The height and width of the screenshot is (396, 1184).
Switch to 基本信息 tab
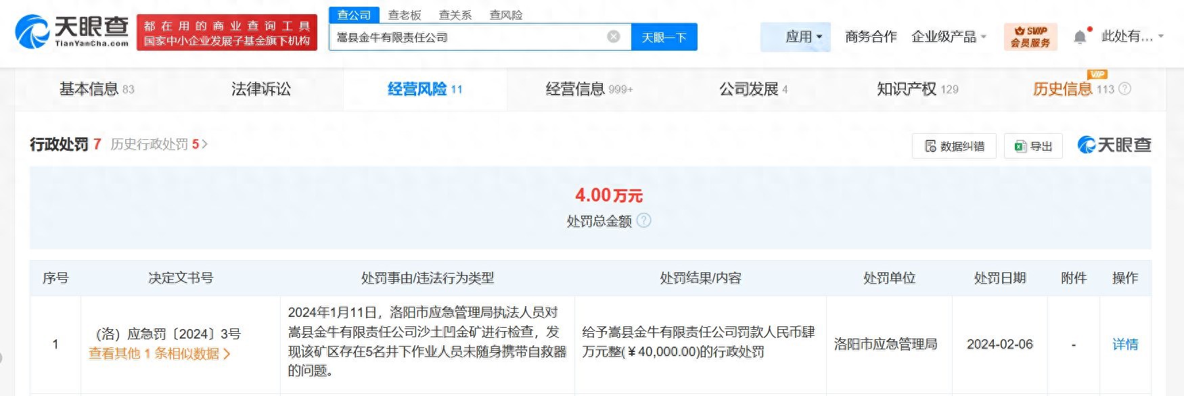97,89
